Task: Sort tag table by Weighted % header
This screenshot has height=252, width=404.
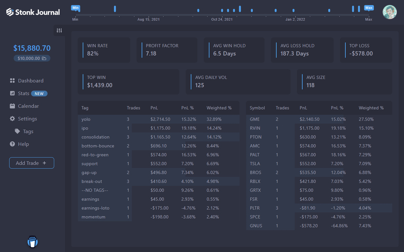Action: point(219,108)
